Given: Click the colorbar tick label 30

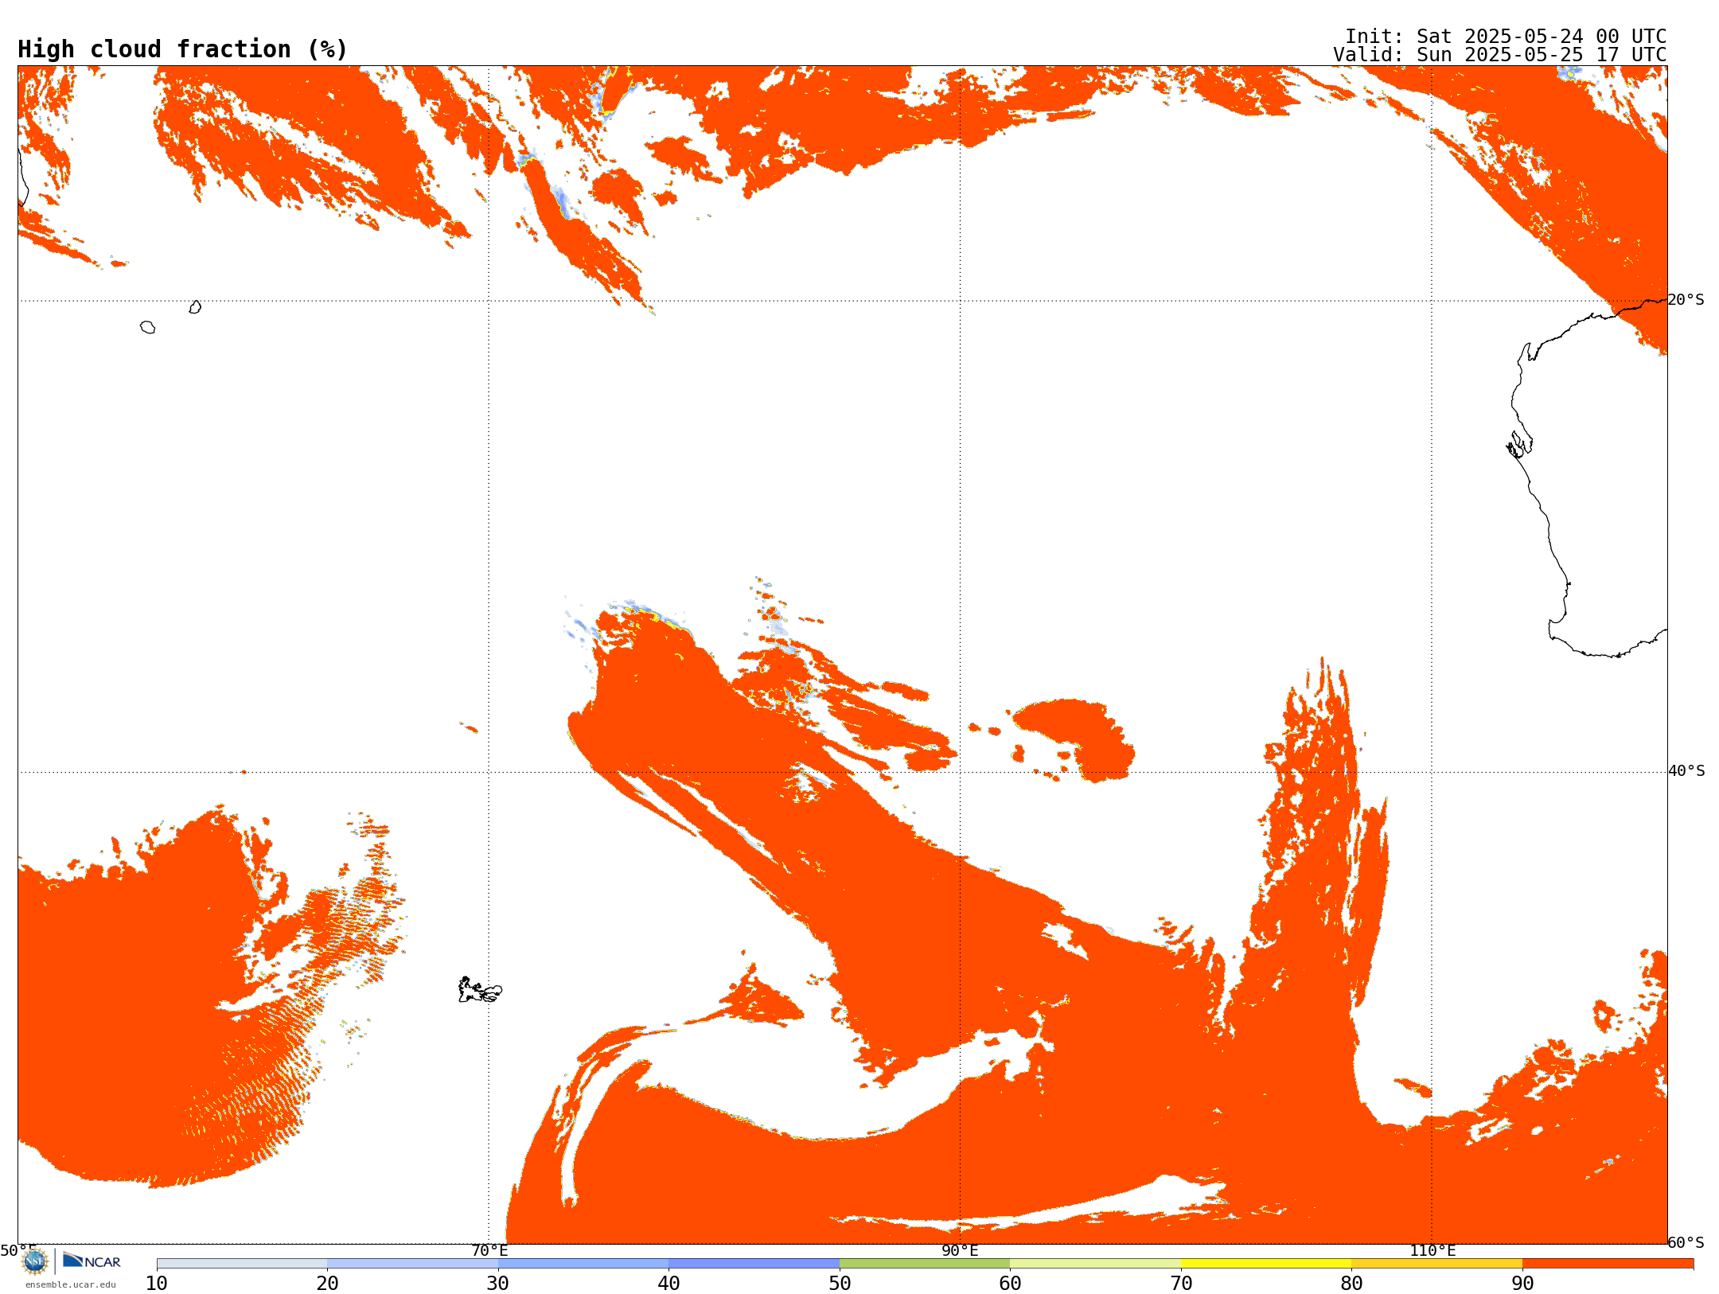Looking at the screenshot, I should (x=498, y=1284).
